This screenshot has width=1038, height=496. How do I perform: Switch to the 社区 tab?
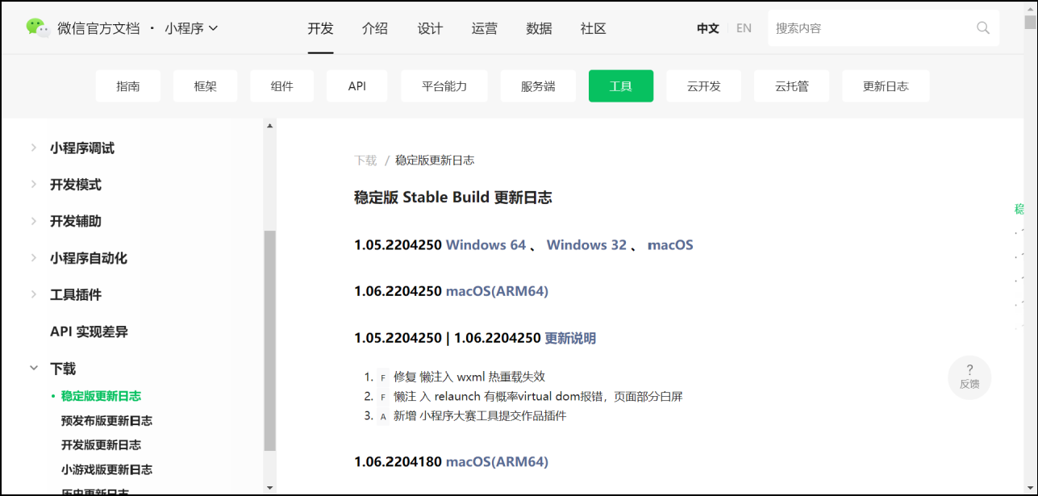click(593, 27)
